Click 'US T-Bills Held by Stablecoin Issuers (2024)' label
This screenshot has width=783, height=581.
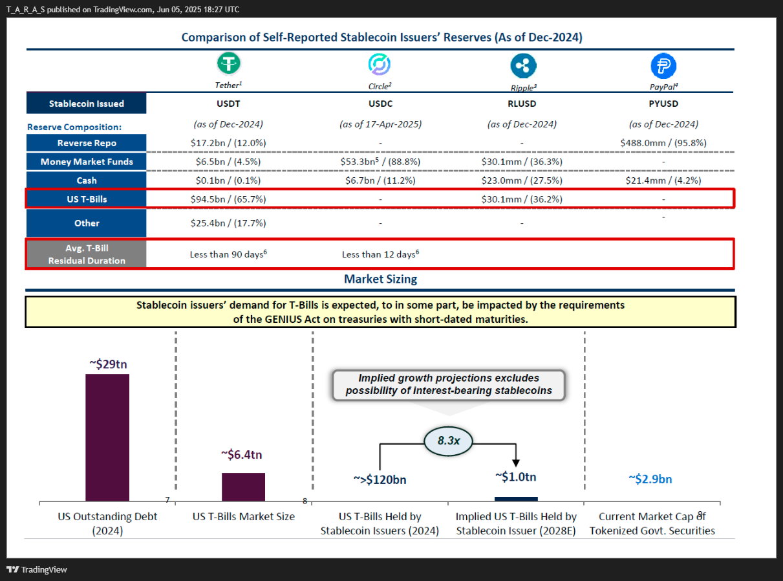pyautogui.click(x=380, y=523)
